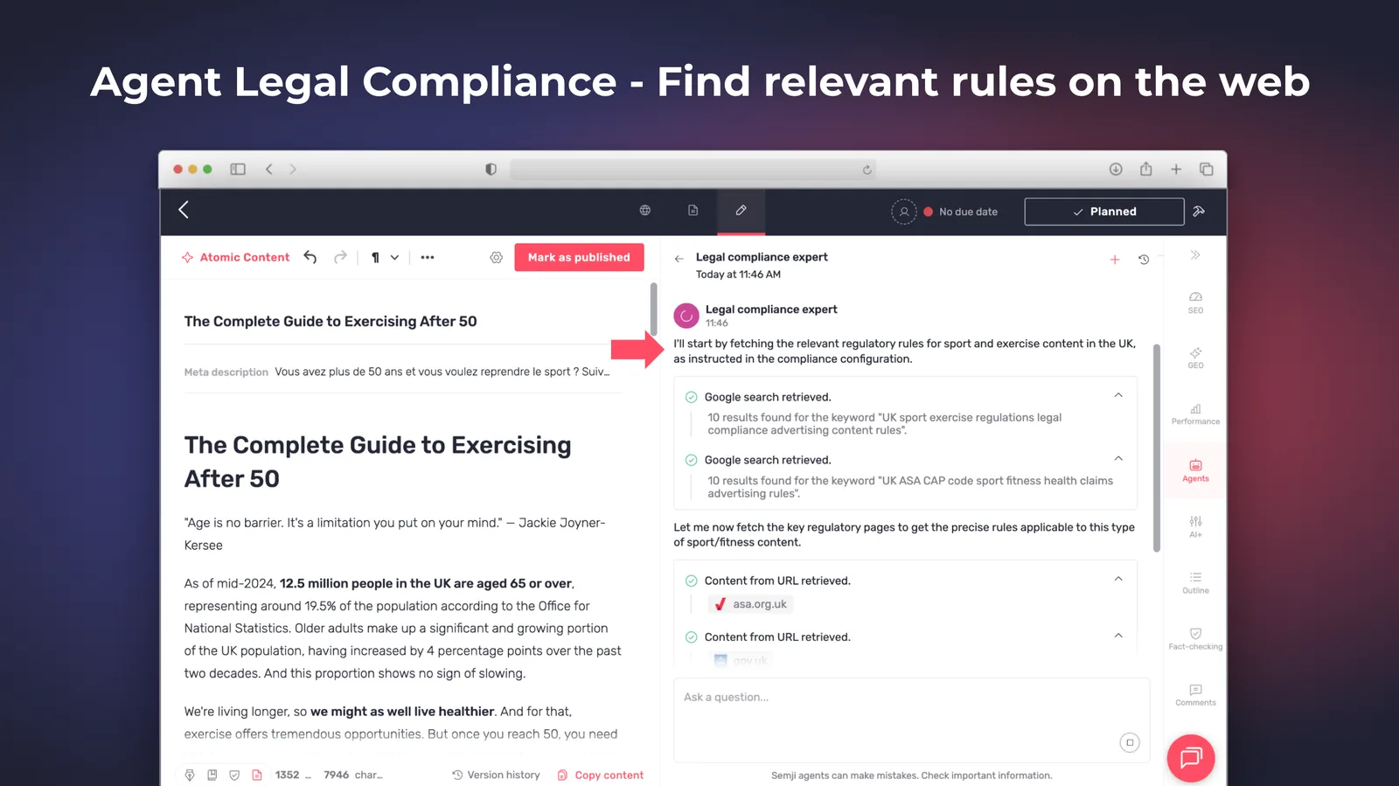Open the globe view icon

click(645, 211)
